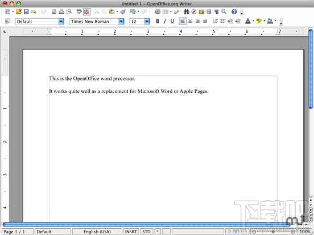Open Zoom magnifier icon in toolbar
314x235 pixels.
(x=224, y=11)
